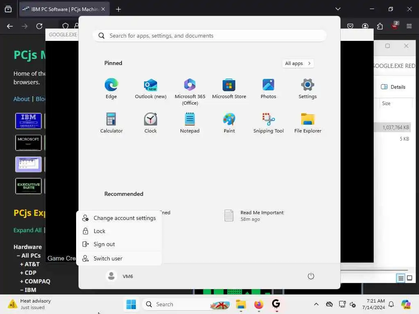The height and width of the screenshot is (314, 419).
Task: Expand All apps list
Action: pyautogui.click(x=298, y=63)
